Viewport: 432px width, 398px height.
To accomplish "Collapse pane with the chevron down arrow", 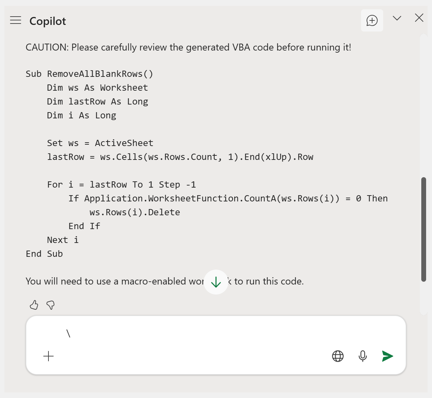I will (397, 18).
